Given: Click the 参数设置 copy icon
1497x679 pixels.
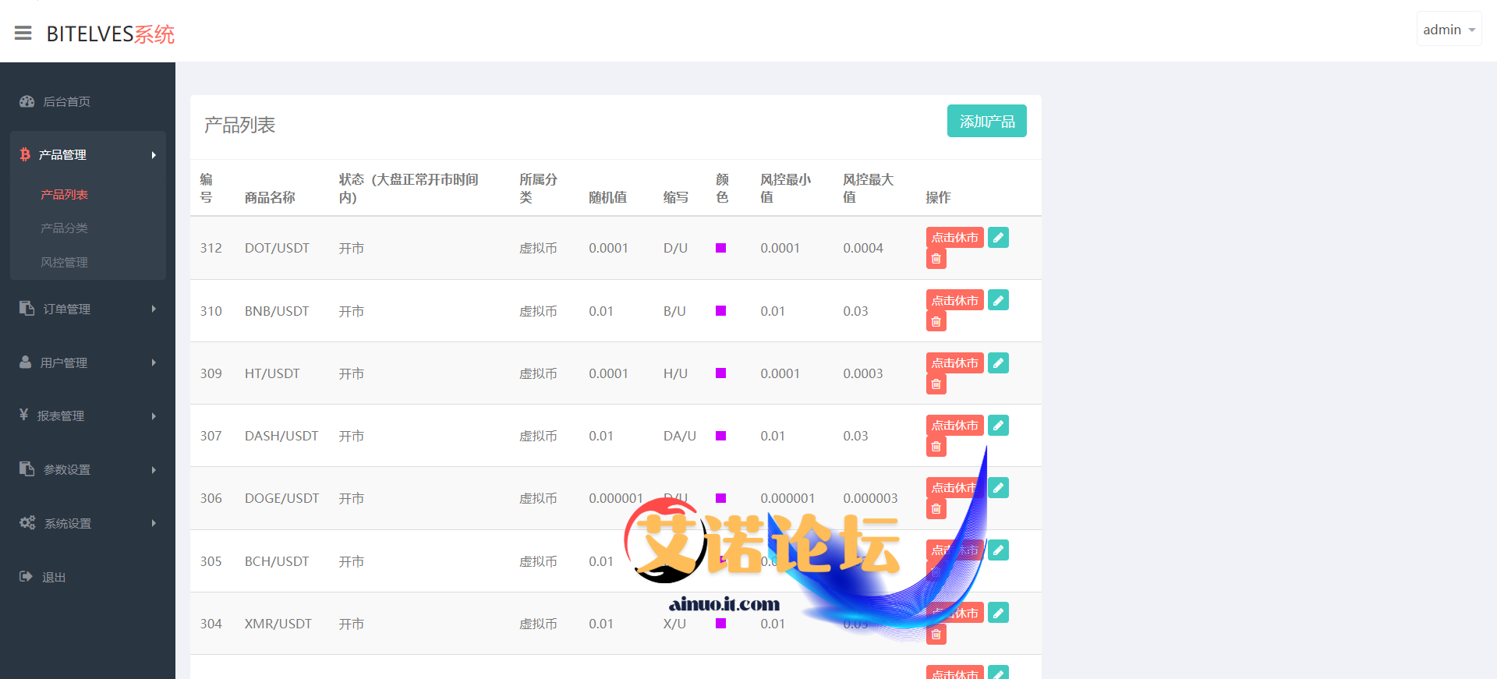Looking at the screenshot, I should (27, 469).
